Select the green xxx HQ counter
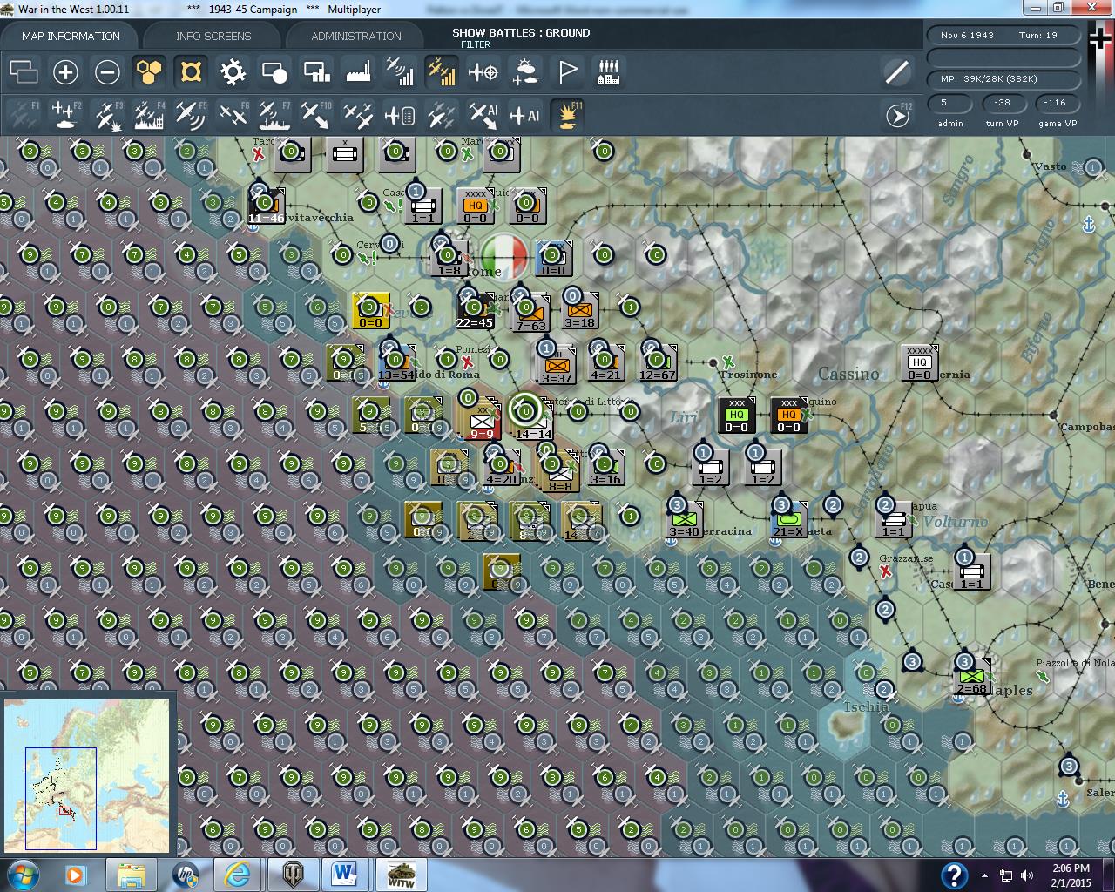Screen dimensions: 1115x892 pos(736,415)
